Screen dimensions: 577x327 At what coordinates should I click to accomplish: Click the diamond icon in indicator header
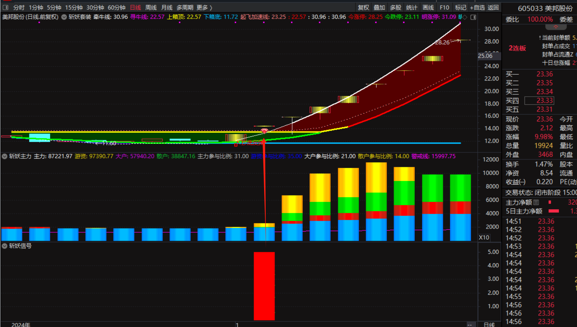(x=465, y=17)
